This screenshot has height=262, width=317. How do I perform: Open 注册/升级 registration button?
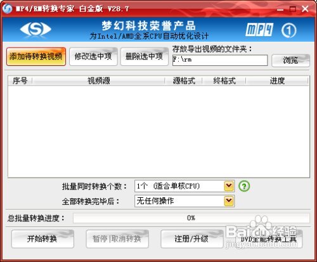point(192,239)
